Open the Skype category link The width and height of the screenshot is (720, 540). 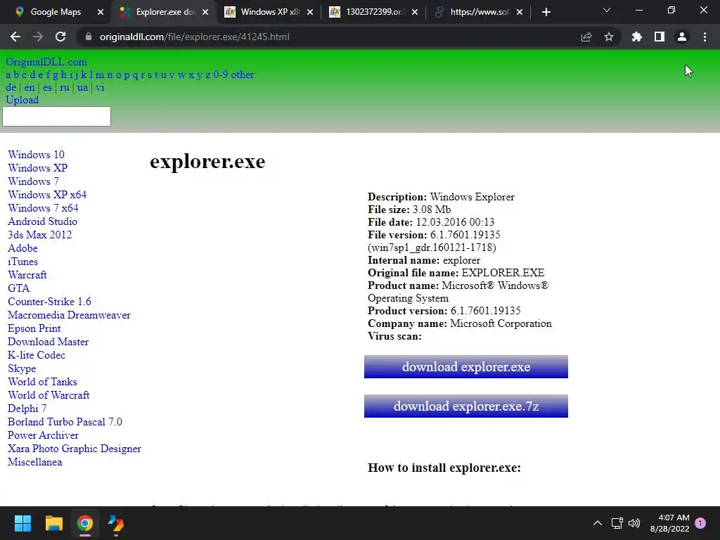(x=22, y=368)
